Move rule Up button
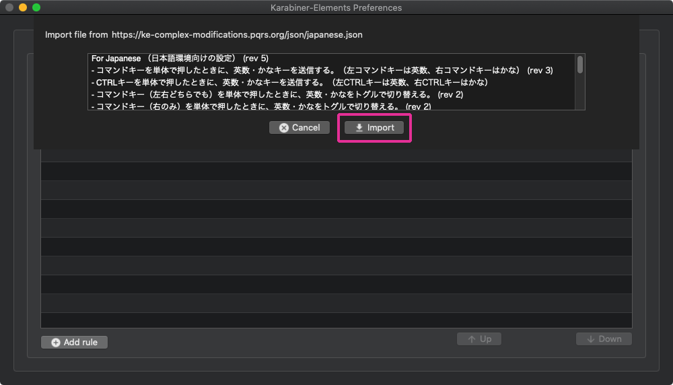 click(x=479, y=339)
